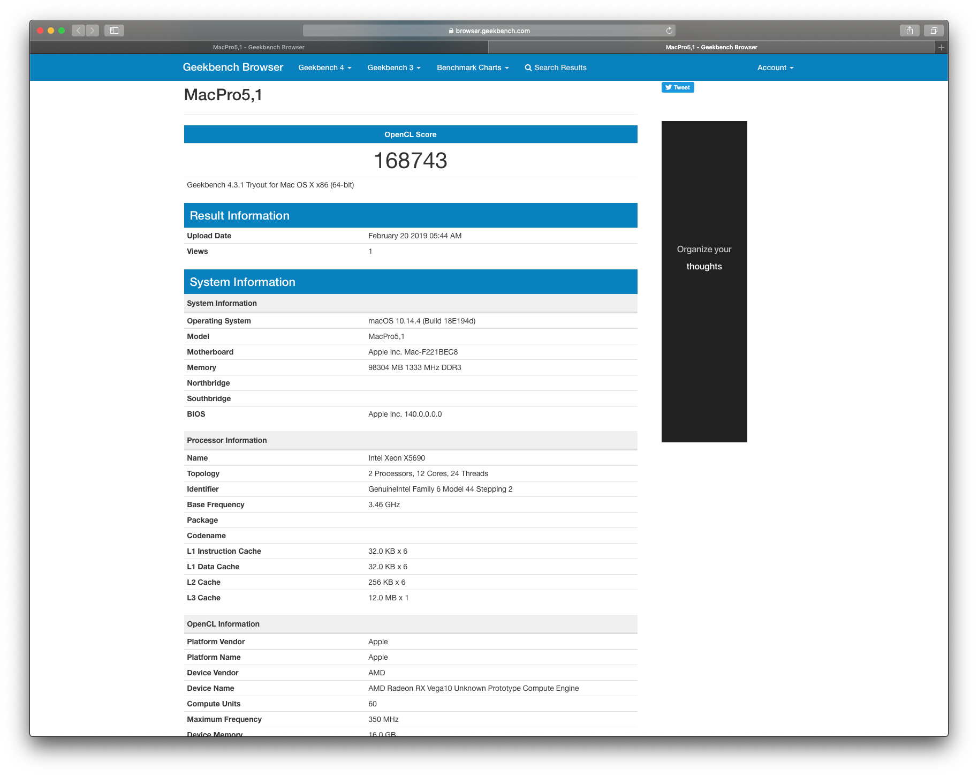Viewport: 978px width, 776px height.
Task: Click the Geekbench 4.3.1 Tryout version text
Action: 270,185
